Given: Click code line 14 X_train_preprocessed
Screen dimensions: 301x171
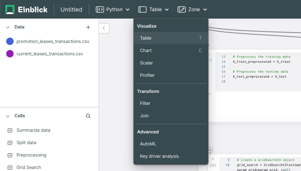Looking at the screenshot, I should (x=261, y=62).
